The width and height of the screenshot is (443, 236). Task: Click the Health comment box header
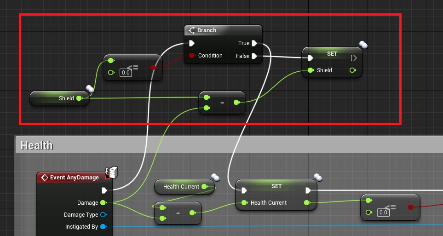[x=37, y=145]
